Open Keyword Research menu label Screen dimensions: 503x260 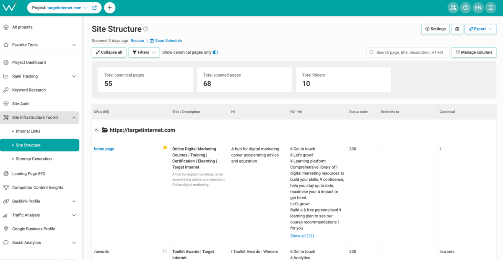tap(29, 90)
